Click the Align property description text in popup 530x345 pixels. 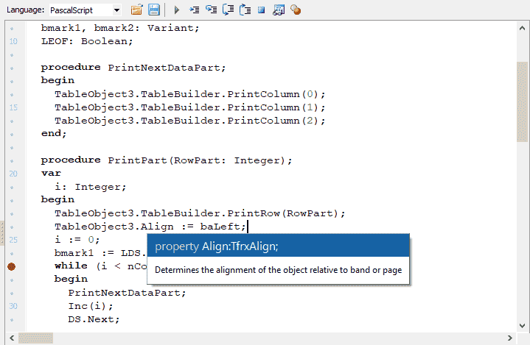point(278,270)
